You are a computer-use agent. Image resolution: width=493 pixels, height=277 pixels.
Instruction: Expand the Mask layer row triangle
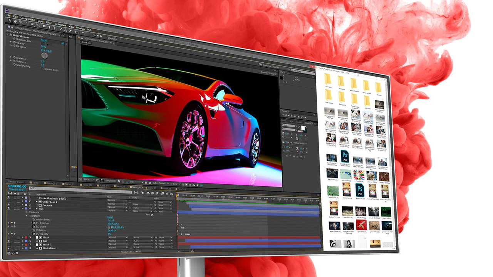22,237
